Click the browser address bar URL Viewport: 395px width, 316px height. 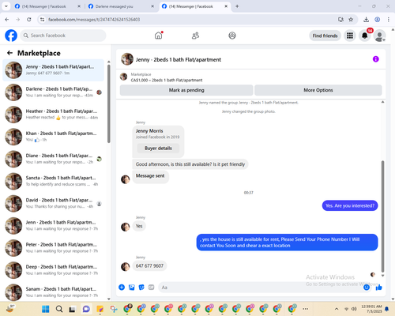[94, 20]
